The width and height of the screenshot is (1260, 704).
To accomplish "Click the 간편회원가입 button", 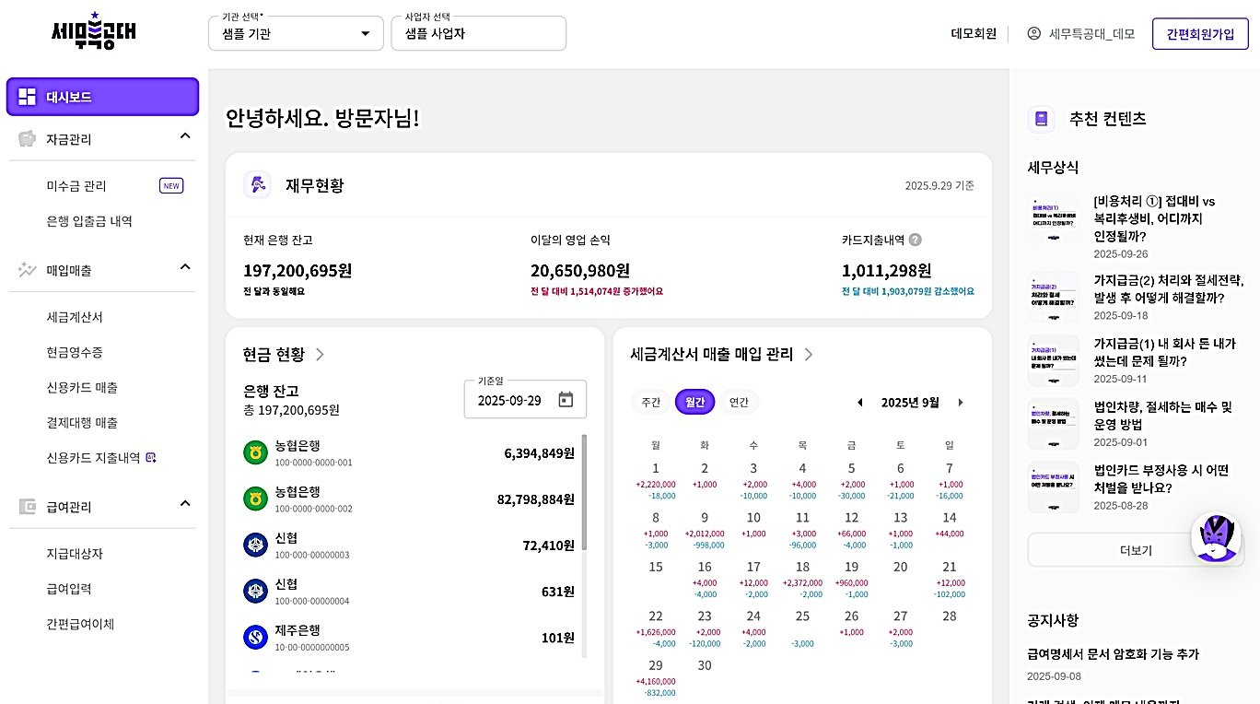I will point(1199,33).
